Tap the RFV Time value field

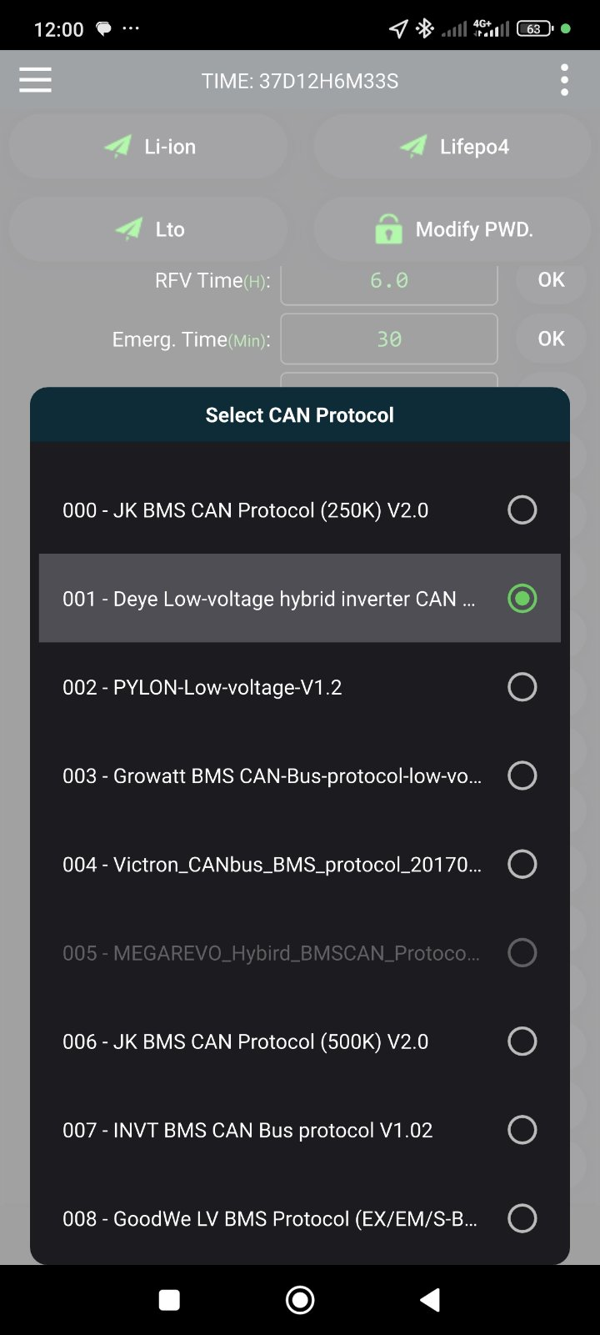[389, 282]
